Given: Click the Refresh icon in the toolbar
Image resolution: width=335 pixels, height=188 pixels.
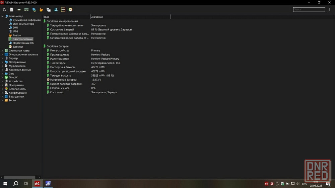Looking at the screenshot, I should (x=4, y=10).
